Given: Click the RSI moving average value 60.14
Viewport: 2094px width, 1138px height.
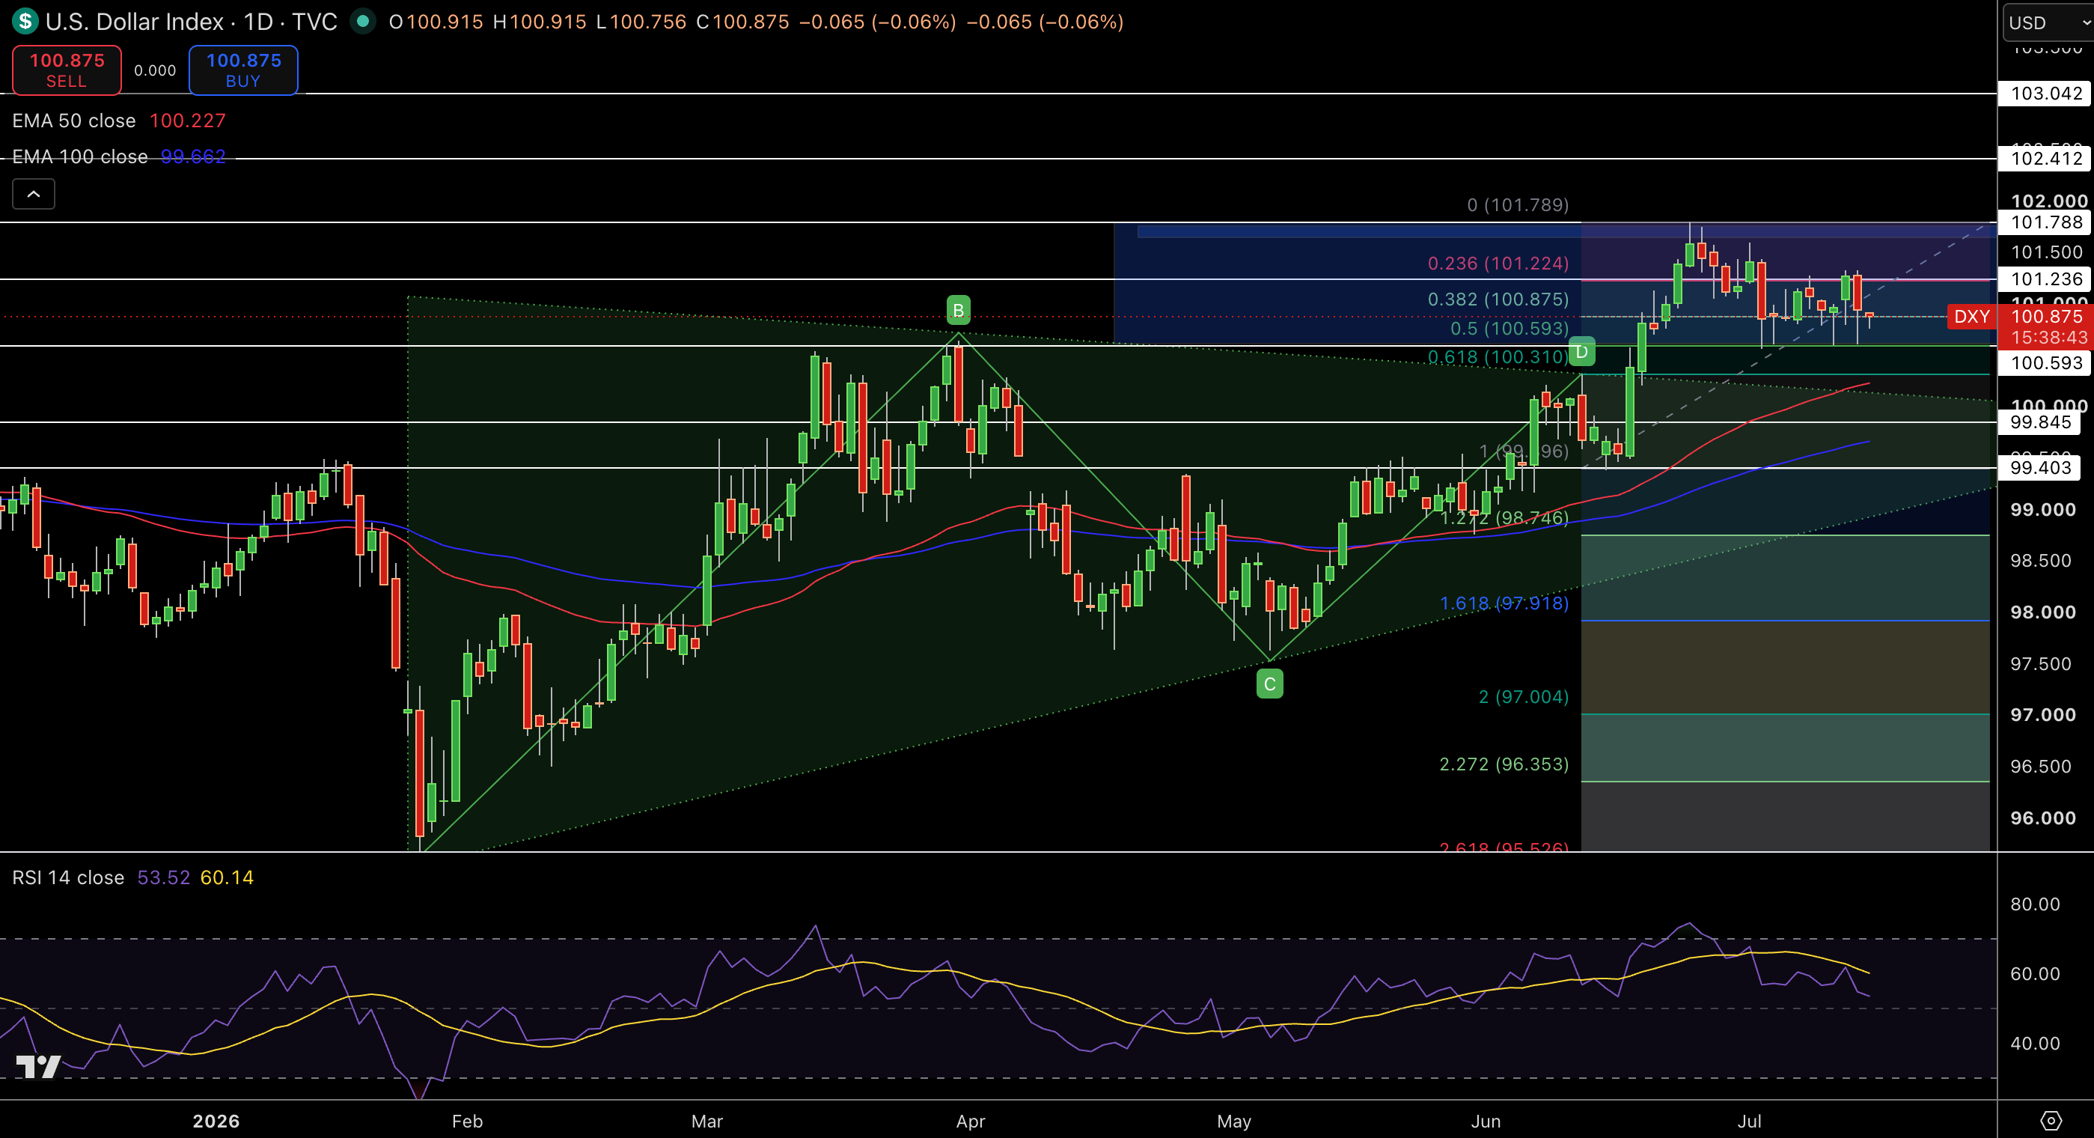Looking at the screenshot, I should [227, 877].
